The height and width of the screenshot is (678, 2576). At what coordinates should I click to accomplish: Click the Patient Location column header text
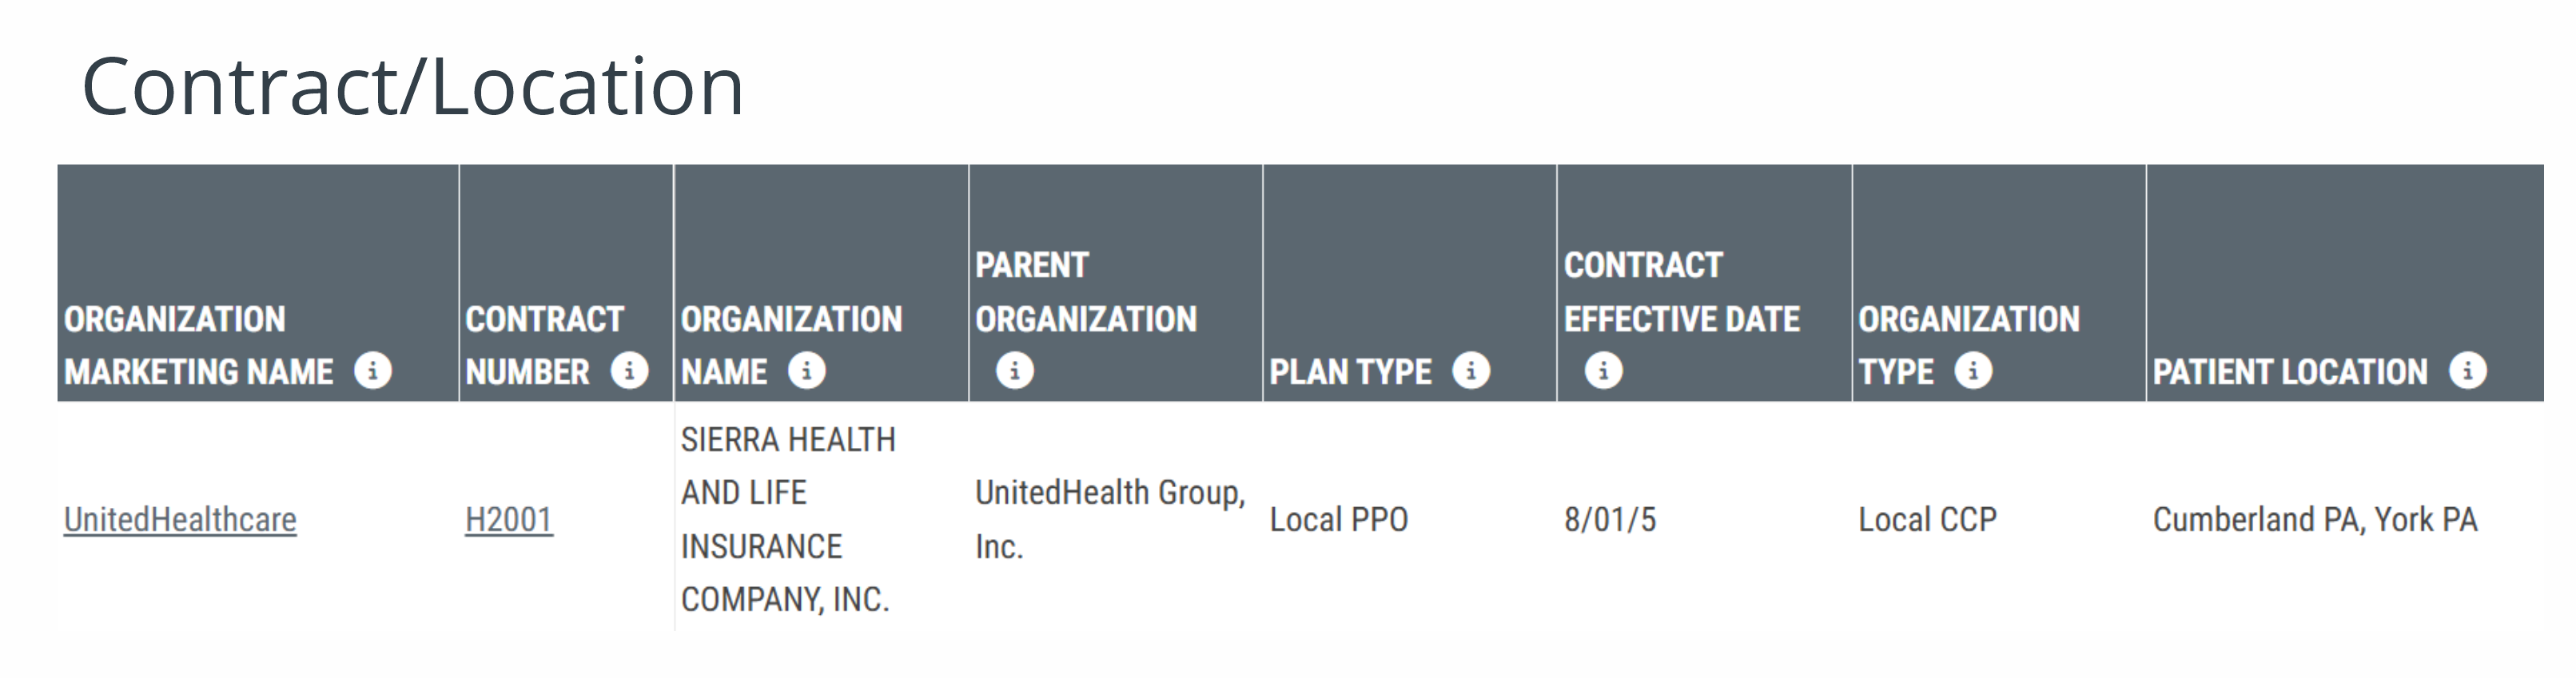click(2290, 372)
